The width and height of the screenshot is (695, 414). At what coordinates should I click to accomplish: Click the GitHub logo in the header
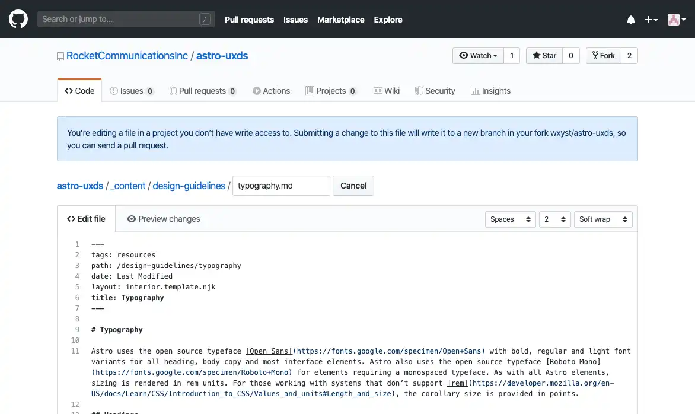click(18, 18)
